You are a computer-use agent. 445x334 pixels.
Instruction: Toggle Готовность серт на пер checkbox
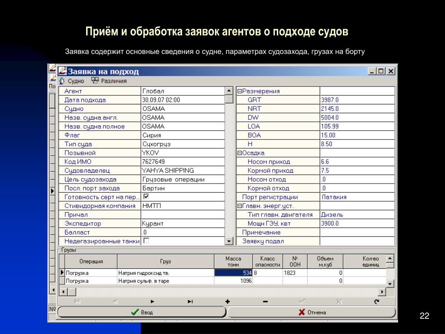pyautogui.click(x=146, y=197)
